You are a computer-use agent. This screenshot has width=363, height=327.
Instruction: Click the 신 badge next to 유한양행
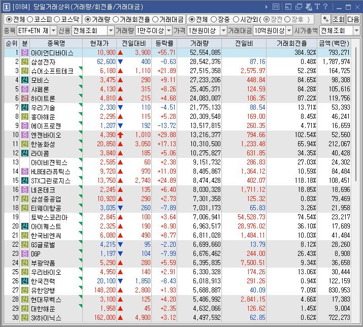25,290
